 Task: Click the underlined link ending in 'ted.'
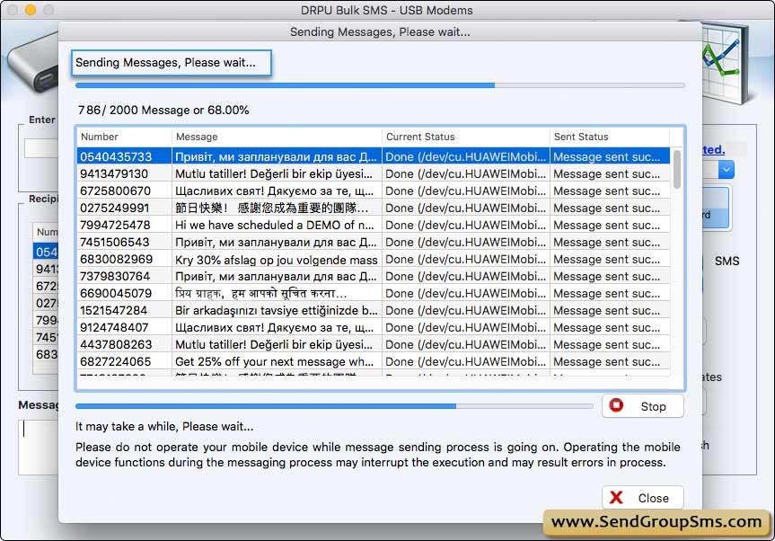(714, 149)
